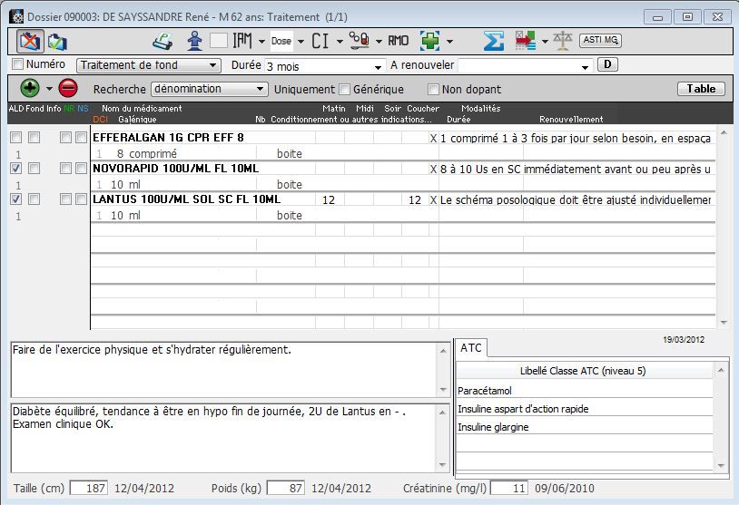Open the Traitement de fond dropdown
The width and height of the screenshot is (739, 505).
pos(149,65)
